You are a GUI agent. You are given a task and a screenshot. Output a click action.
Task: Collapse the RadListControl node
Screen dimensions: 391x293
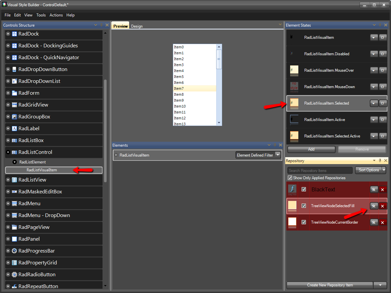pos(8,152)
